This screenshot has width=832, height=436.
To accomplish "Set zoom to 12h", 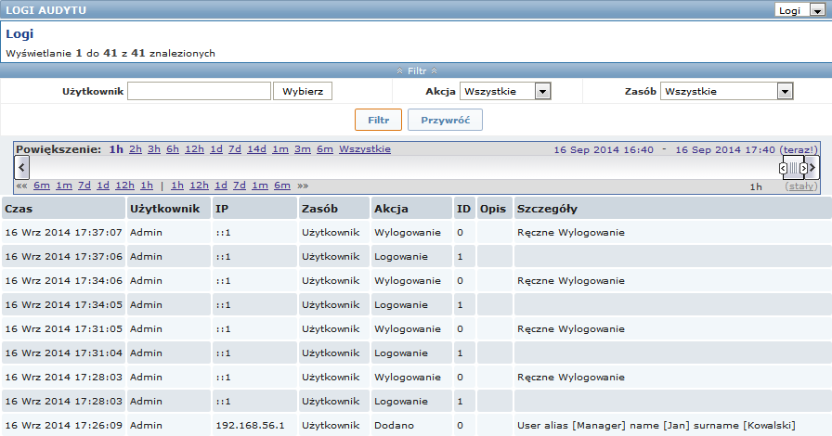I will coord(194,149).
